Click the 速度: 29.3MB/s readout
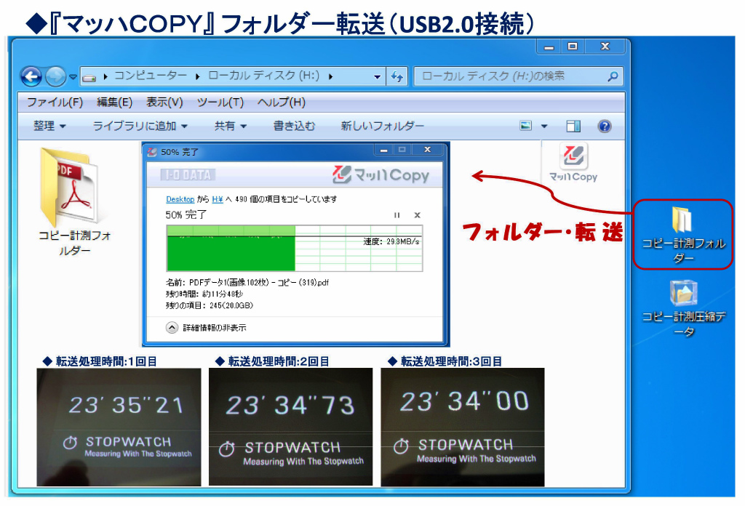The image size is (745, 506). tap(391, 241)
